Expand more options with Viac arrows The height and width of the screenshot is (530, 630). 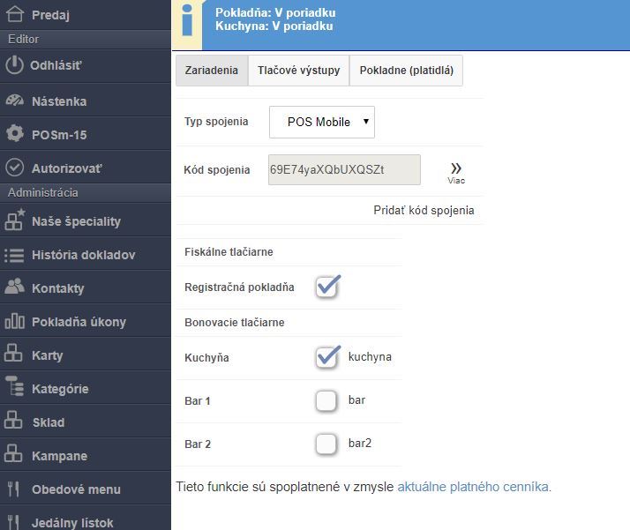[x=456, y=171]
